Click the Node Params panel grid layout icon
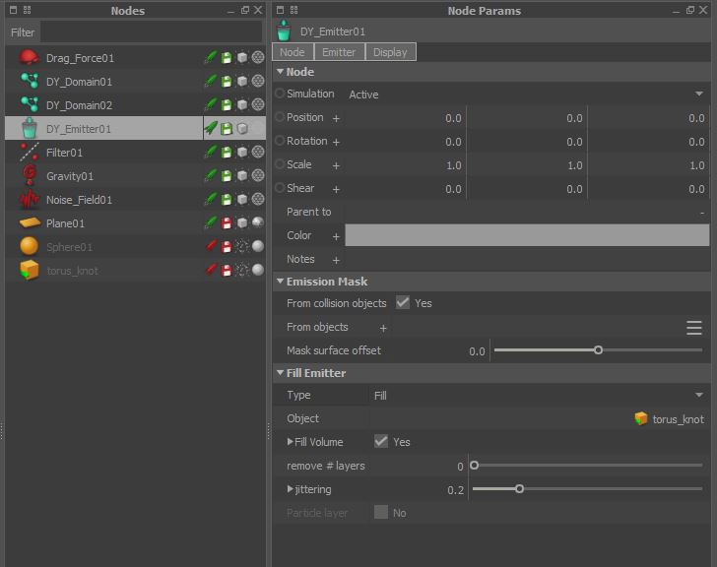Screen dimensions: 717x567 click(x=293, y=10)
